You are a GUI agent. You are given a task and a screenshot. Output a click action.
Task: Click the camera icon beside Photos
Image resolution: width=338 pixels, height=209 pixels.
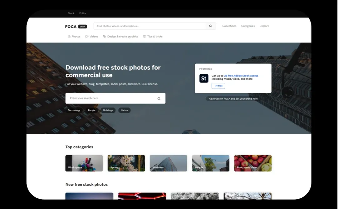click(x=69, y=37)
